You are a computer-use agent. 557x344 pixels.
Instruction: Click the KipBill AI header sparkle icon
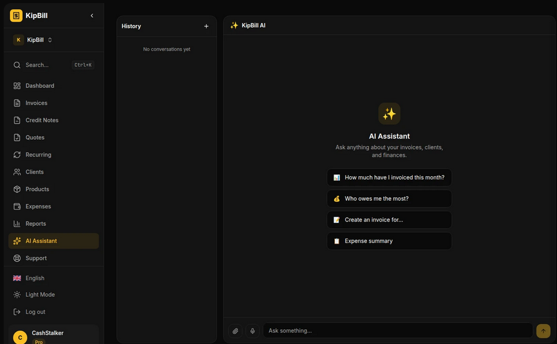click(234, 25)
